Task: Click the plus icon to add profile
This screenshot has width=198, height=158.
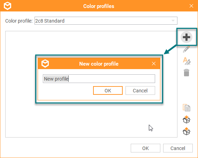Action: click(186, 37)
